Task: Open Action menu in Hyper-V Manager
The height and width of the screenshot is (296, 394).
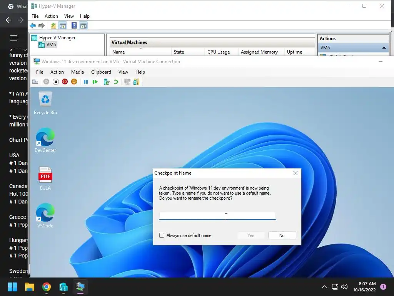Action: [51, 16]
